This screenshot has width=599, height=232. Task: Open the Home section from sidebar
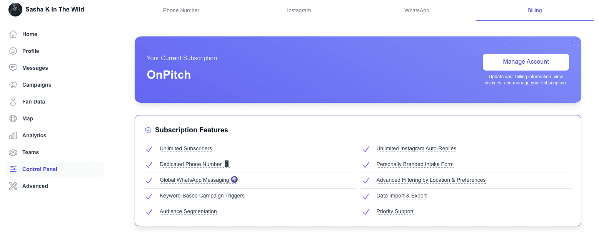(x=29, y=34)
